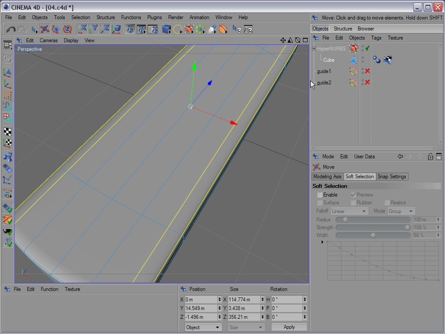
Task: Select the Scale tool icon
Action: [x=56, y=29]
